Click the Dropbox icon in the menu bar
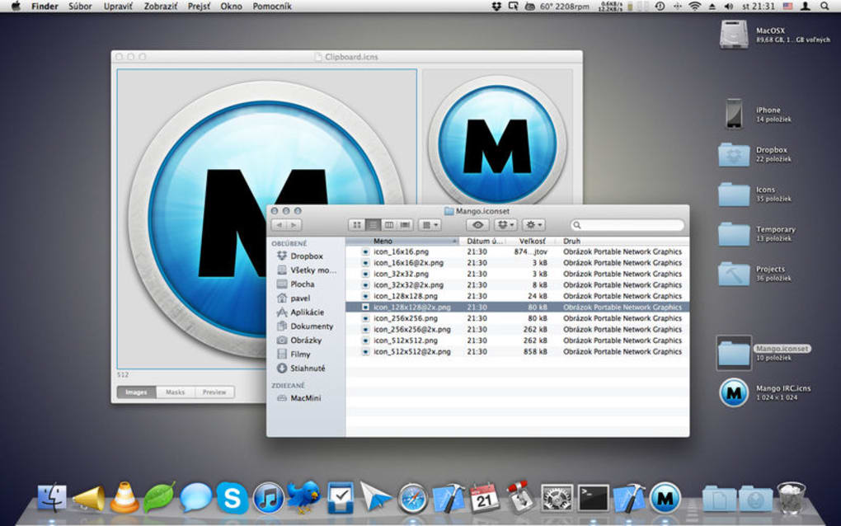This screenshot has width=841, height=526. (x=495, y=6)
